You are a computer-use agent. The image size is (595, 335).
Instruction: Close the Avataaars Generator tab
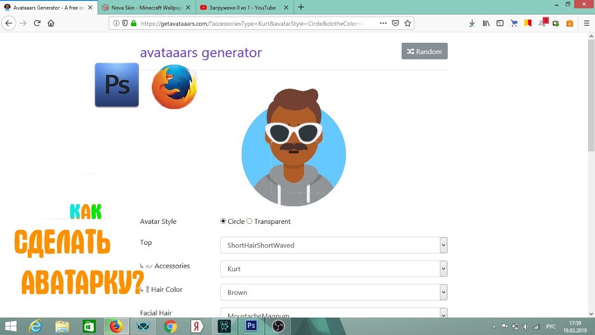pos(90,8)
